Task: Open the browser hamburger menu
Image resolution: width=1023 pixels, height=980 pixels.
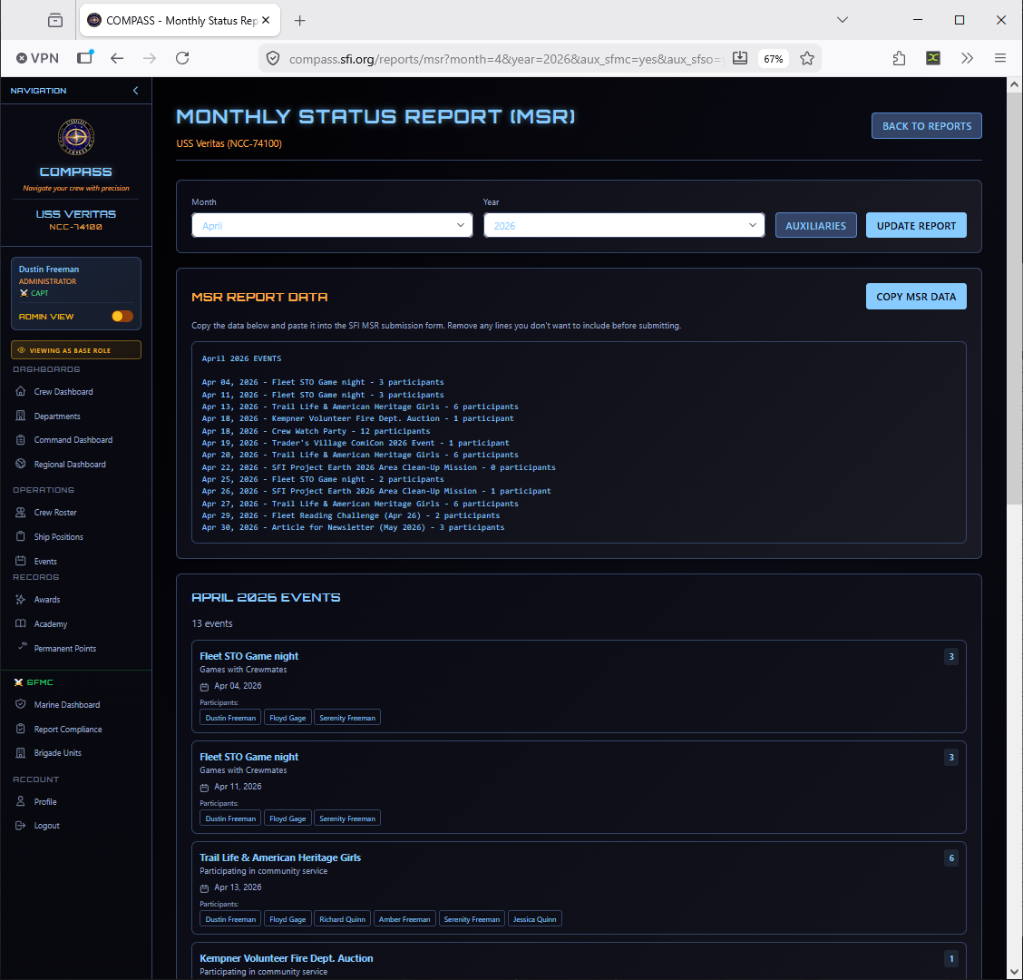Action: [x=999, y=58]
